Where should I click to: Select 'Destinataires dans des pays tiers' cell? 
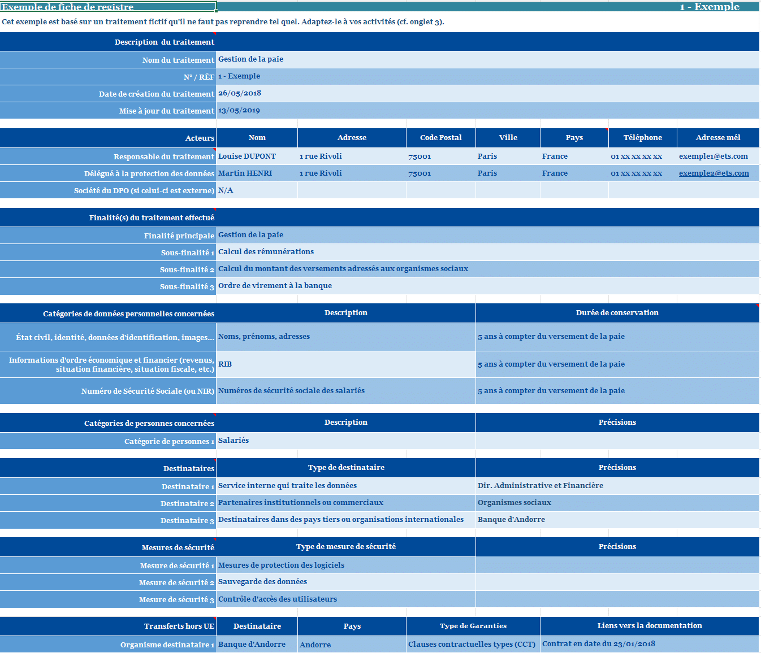(x=346, y=520)
